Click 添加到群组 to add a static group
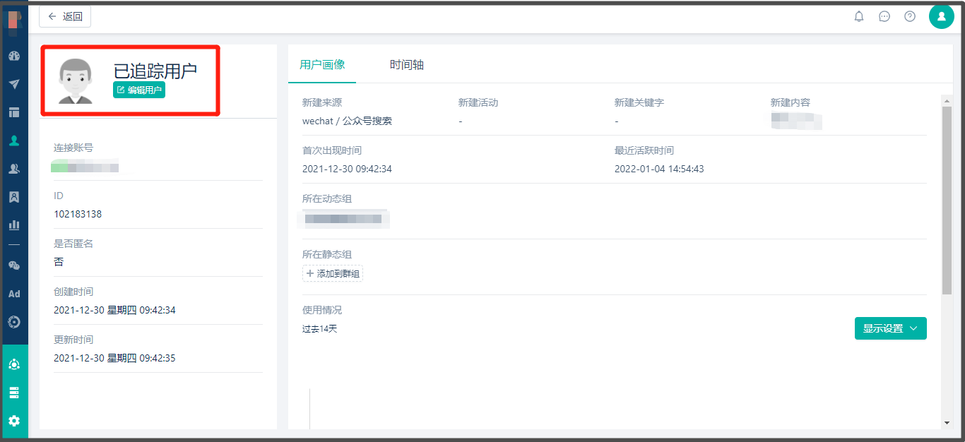Image resolution: width=965 pixels, height=442 pixels. 333,273
